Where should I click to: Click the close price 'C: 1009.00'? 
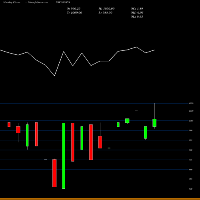point(74,13)
